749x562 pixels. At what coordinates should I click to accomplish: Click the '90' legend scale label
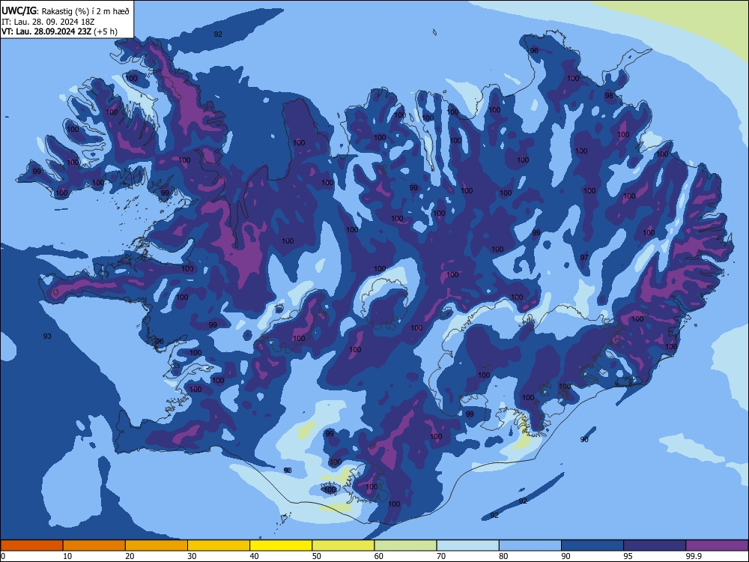[x=565, y=556]
